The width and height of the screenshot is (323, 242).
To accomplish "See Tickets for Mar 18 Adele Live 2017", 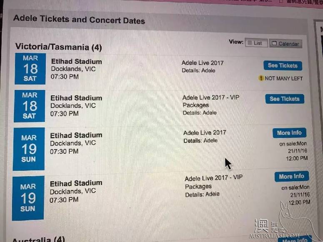I will (283, 65).
